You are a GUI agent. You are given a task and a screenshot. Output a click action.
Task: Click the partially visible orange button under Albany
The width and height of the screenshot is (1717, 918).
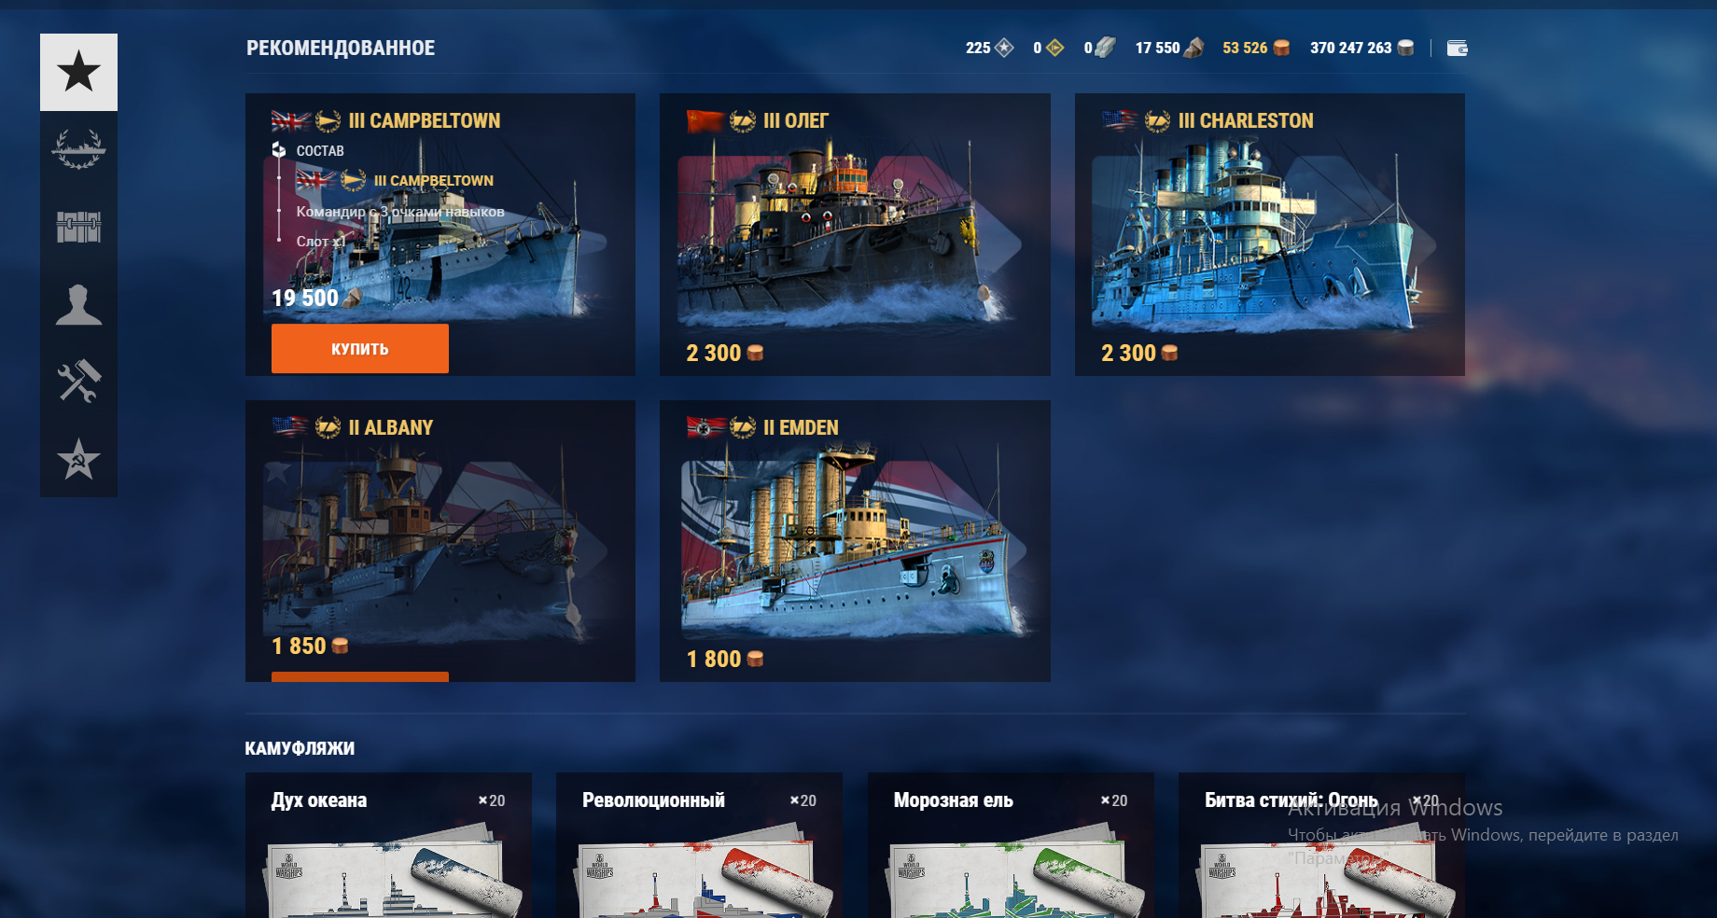(x=360, y=676)
